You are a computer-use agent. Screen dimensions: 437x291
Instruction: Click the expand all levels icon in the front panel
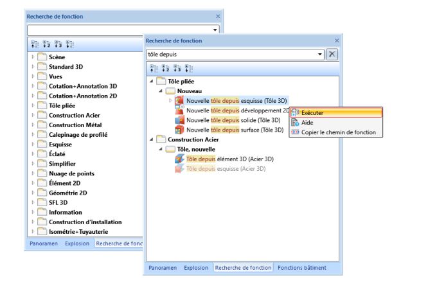[x=187, y=69]
